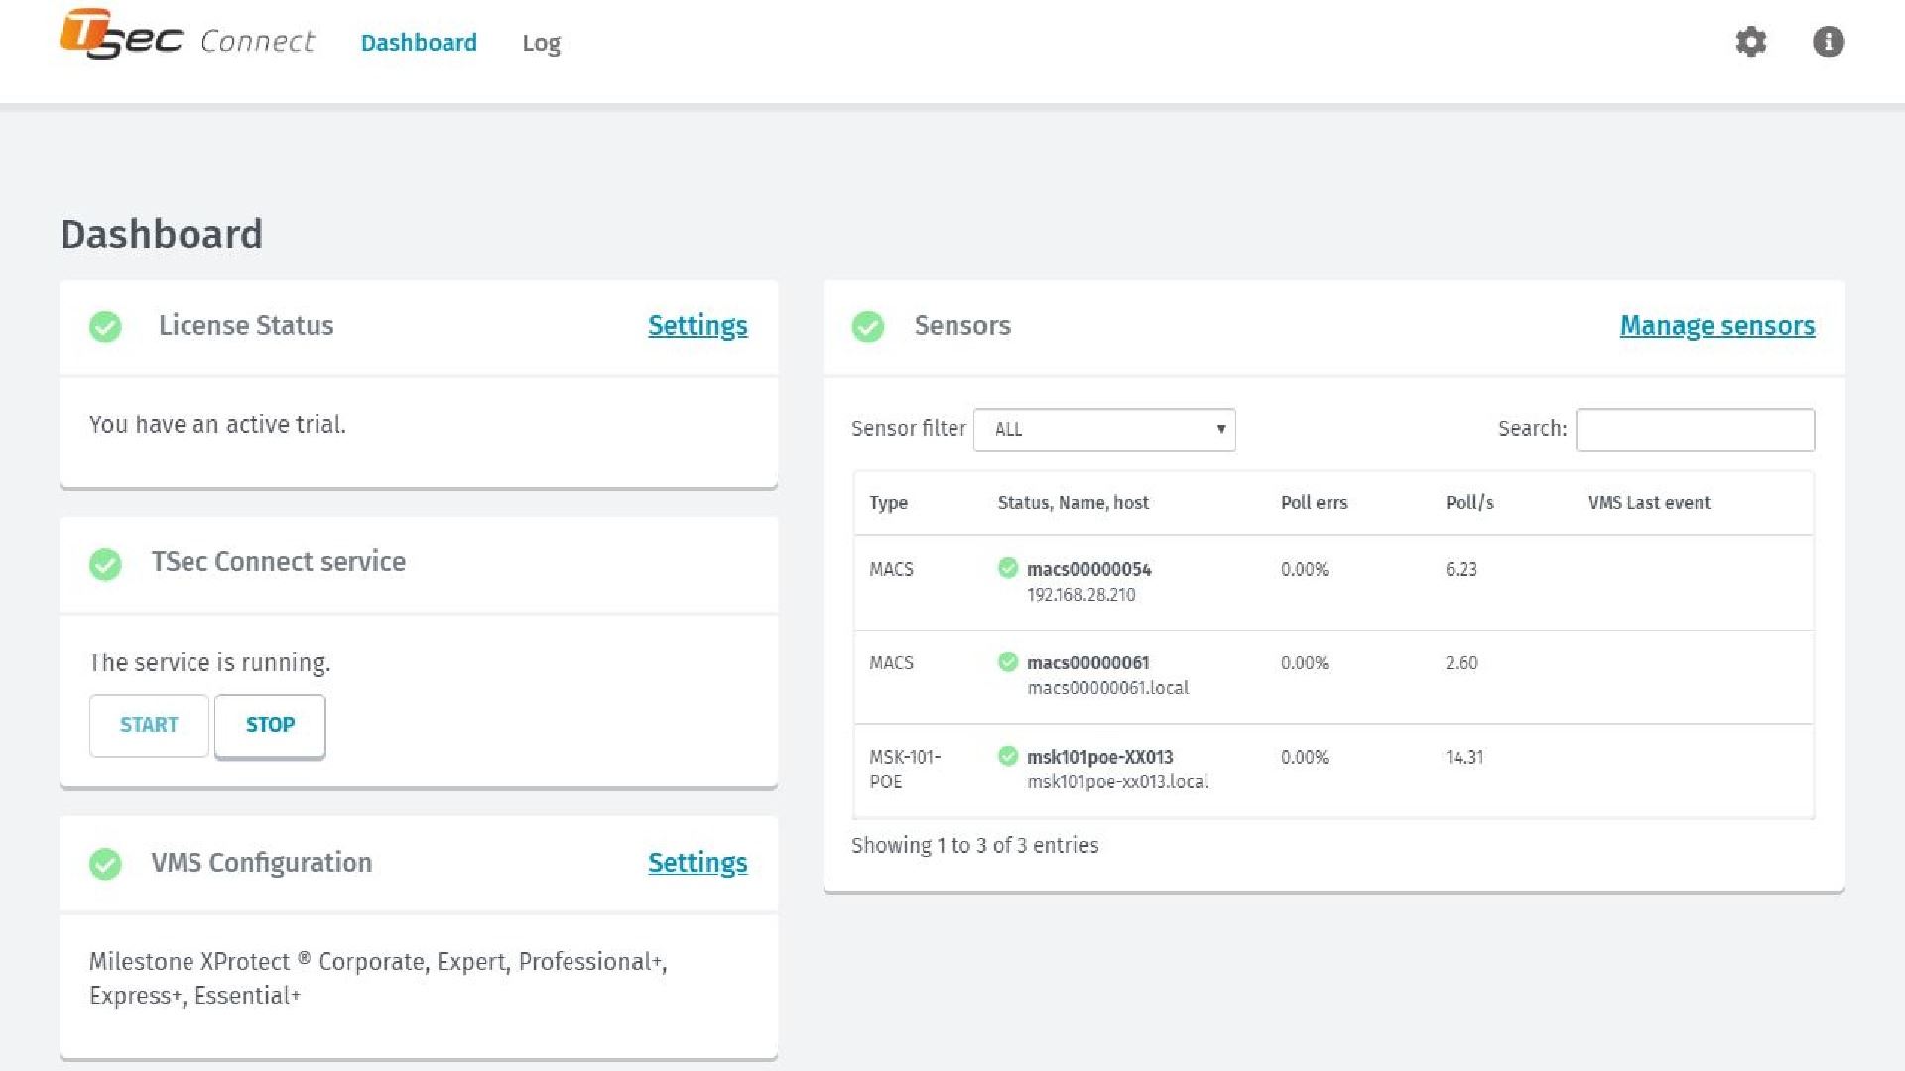Click the TSec Connect service title
The image size is (1905, 1071).
click(278, 562)
